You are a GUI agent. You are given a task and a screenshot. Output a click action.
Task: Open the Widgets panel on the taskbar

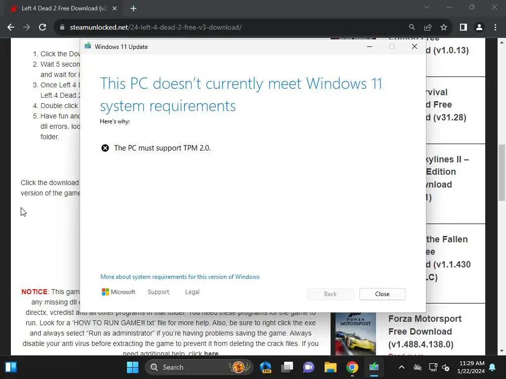pos(11,367)
